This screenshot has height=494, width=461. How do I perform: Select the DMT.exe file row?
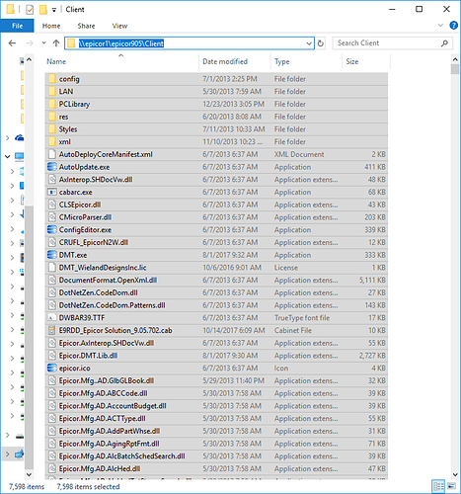coord(216,255)
